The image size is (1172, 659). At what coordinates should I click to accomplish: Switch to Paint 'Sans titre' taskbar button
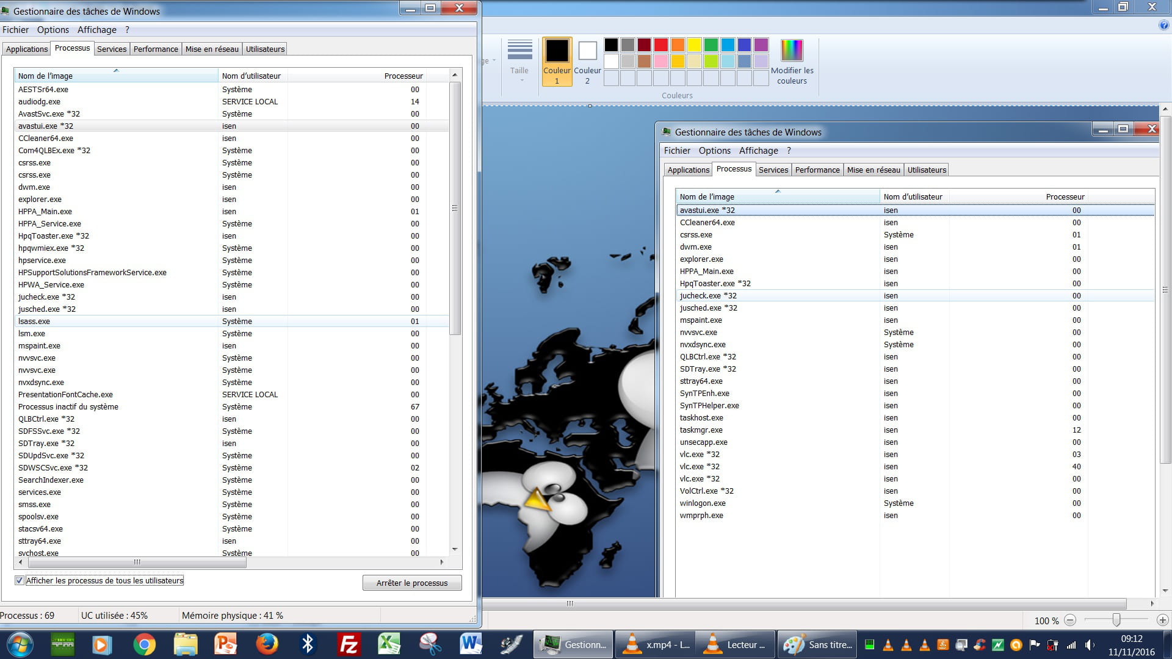point(817,644)
